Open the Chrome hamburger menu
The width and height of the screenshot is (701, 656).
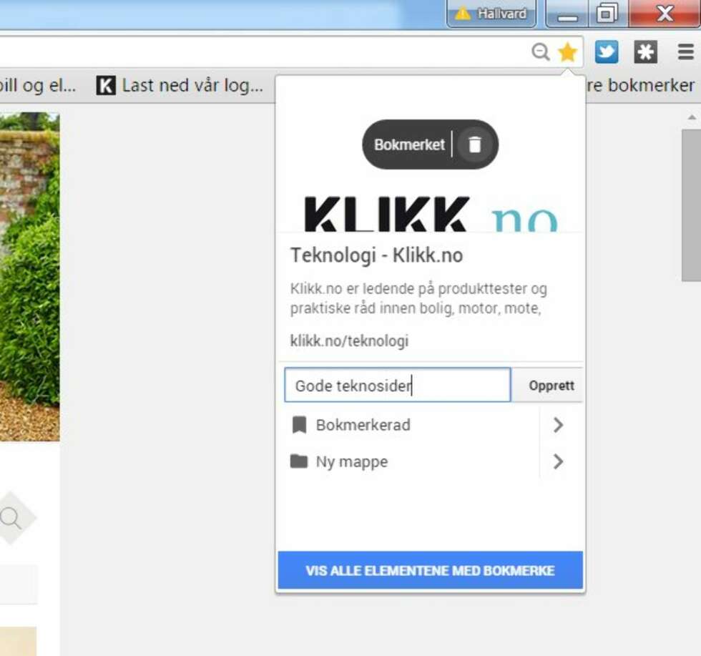click(685, 52)
